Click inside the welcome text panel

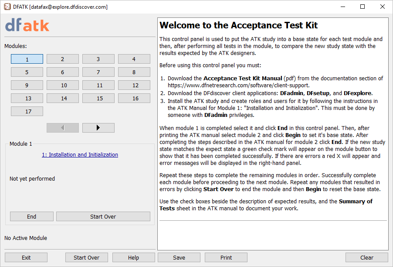tap(273, 231)
